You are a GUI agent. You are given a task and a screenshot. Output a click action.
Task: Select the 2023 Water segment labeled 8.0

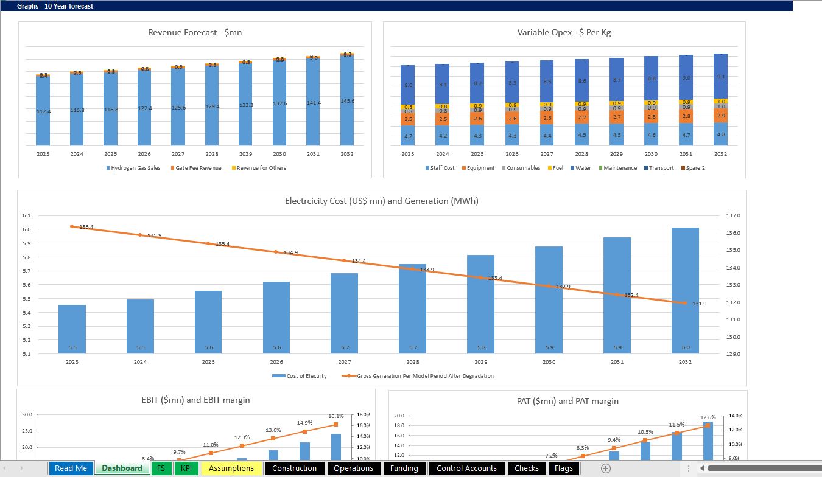point(408,85)
